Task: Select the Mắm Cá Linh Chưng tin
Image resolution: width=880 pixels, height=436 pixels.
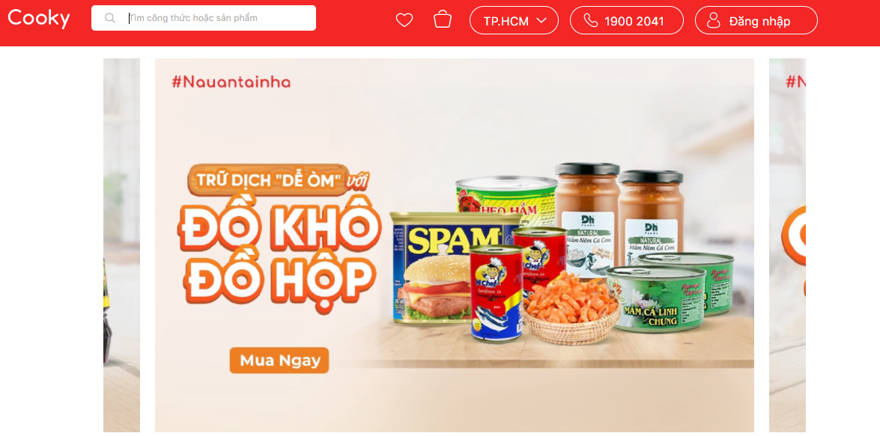Action: pos(655,300)
